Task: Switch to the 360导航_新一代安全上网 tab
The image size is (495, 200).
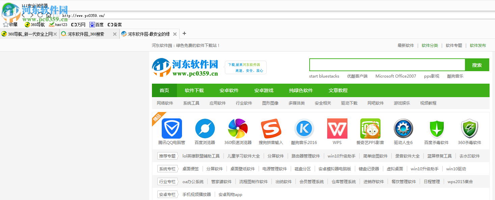Action: point(30,34)
